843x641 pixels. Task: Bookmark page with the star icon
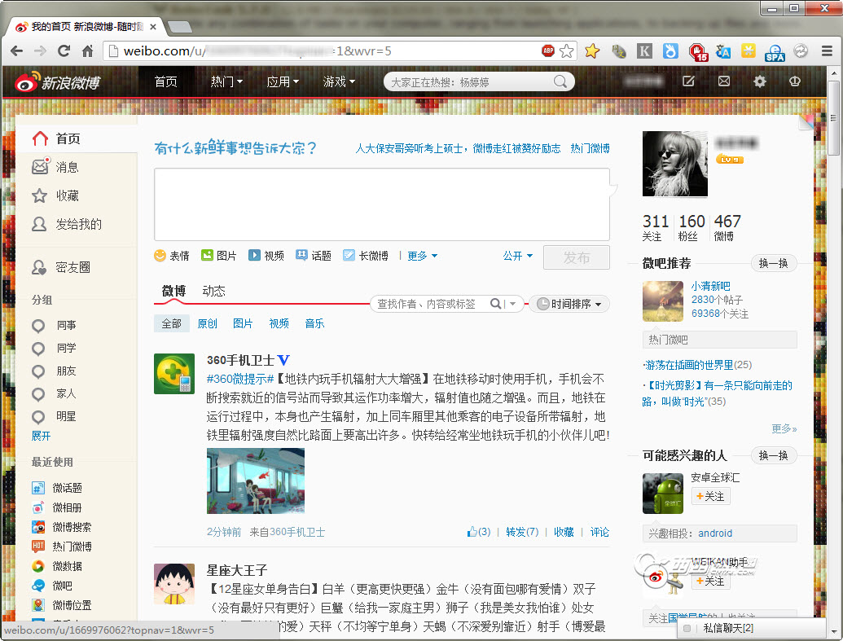[566, 51]
